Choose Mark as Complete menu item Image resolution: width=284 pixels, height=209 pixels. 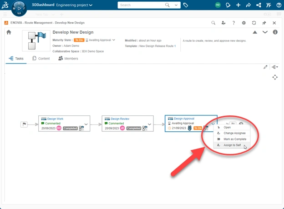(x=232, y=139)
